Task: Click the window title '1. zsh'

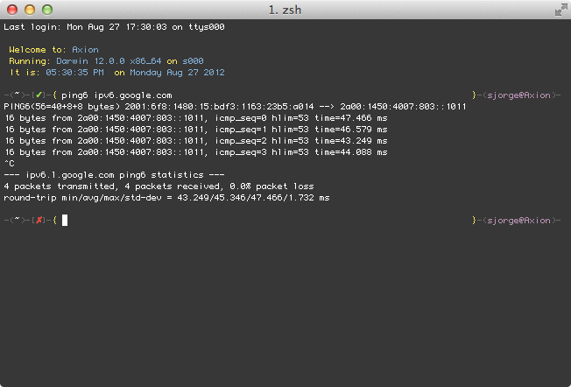Action: pyautogui.click(x=285, y=10)
